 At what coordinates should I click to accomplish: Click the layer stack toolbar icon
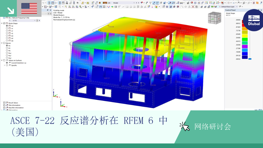[x=209, y=7]
